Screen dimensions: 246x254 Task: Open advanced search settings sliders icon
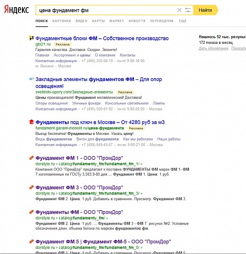(188, 10)
